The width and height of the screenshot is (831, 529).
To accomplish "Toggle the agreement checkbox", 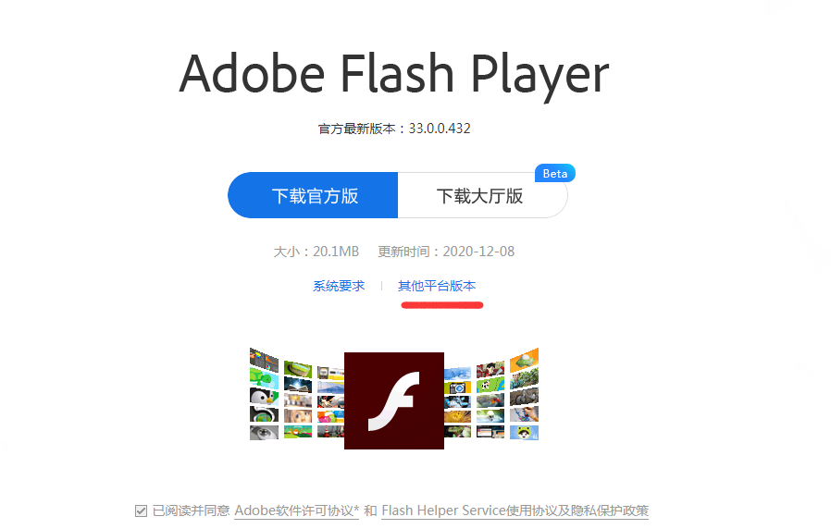I will click(141, 511).
